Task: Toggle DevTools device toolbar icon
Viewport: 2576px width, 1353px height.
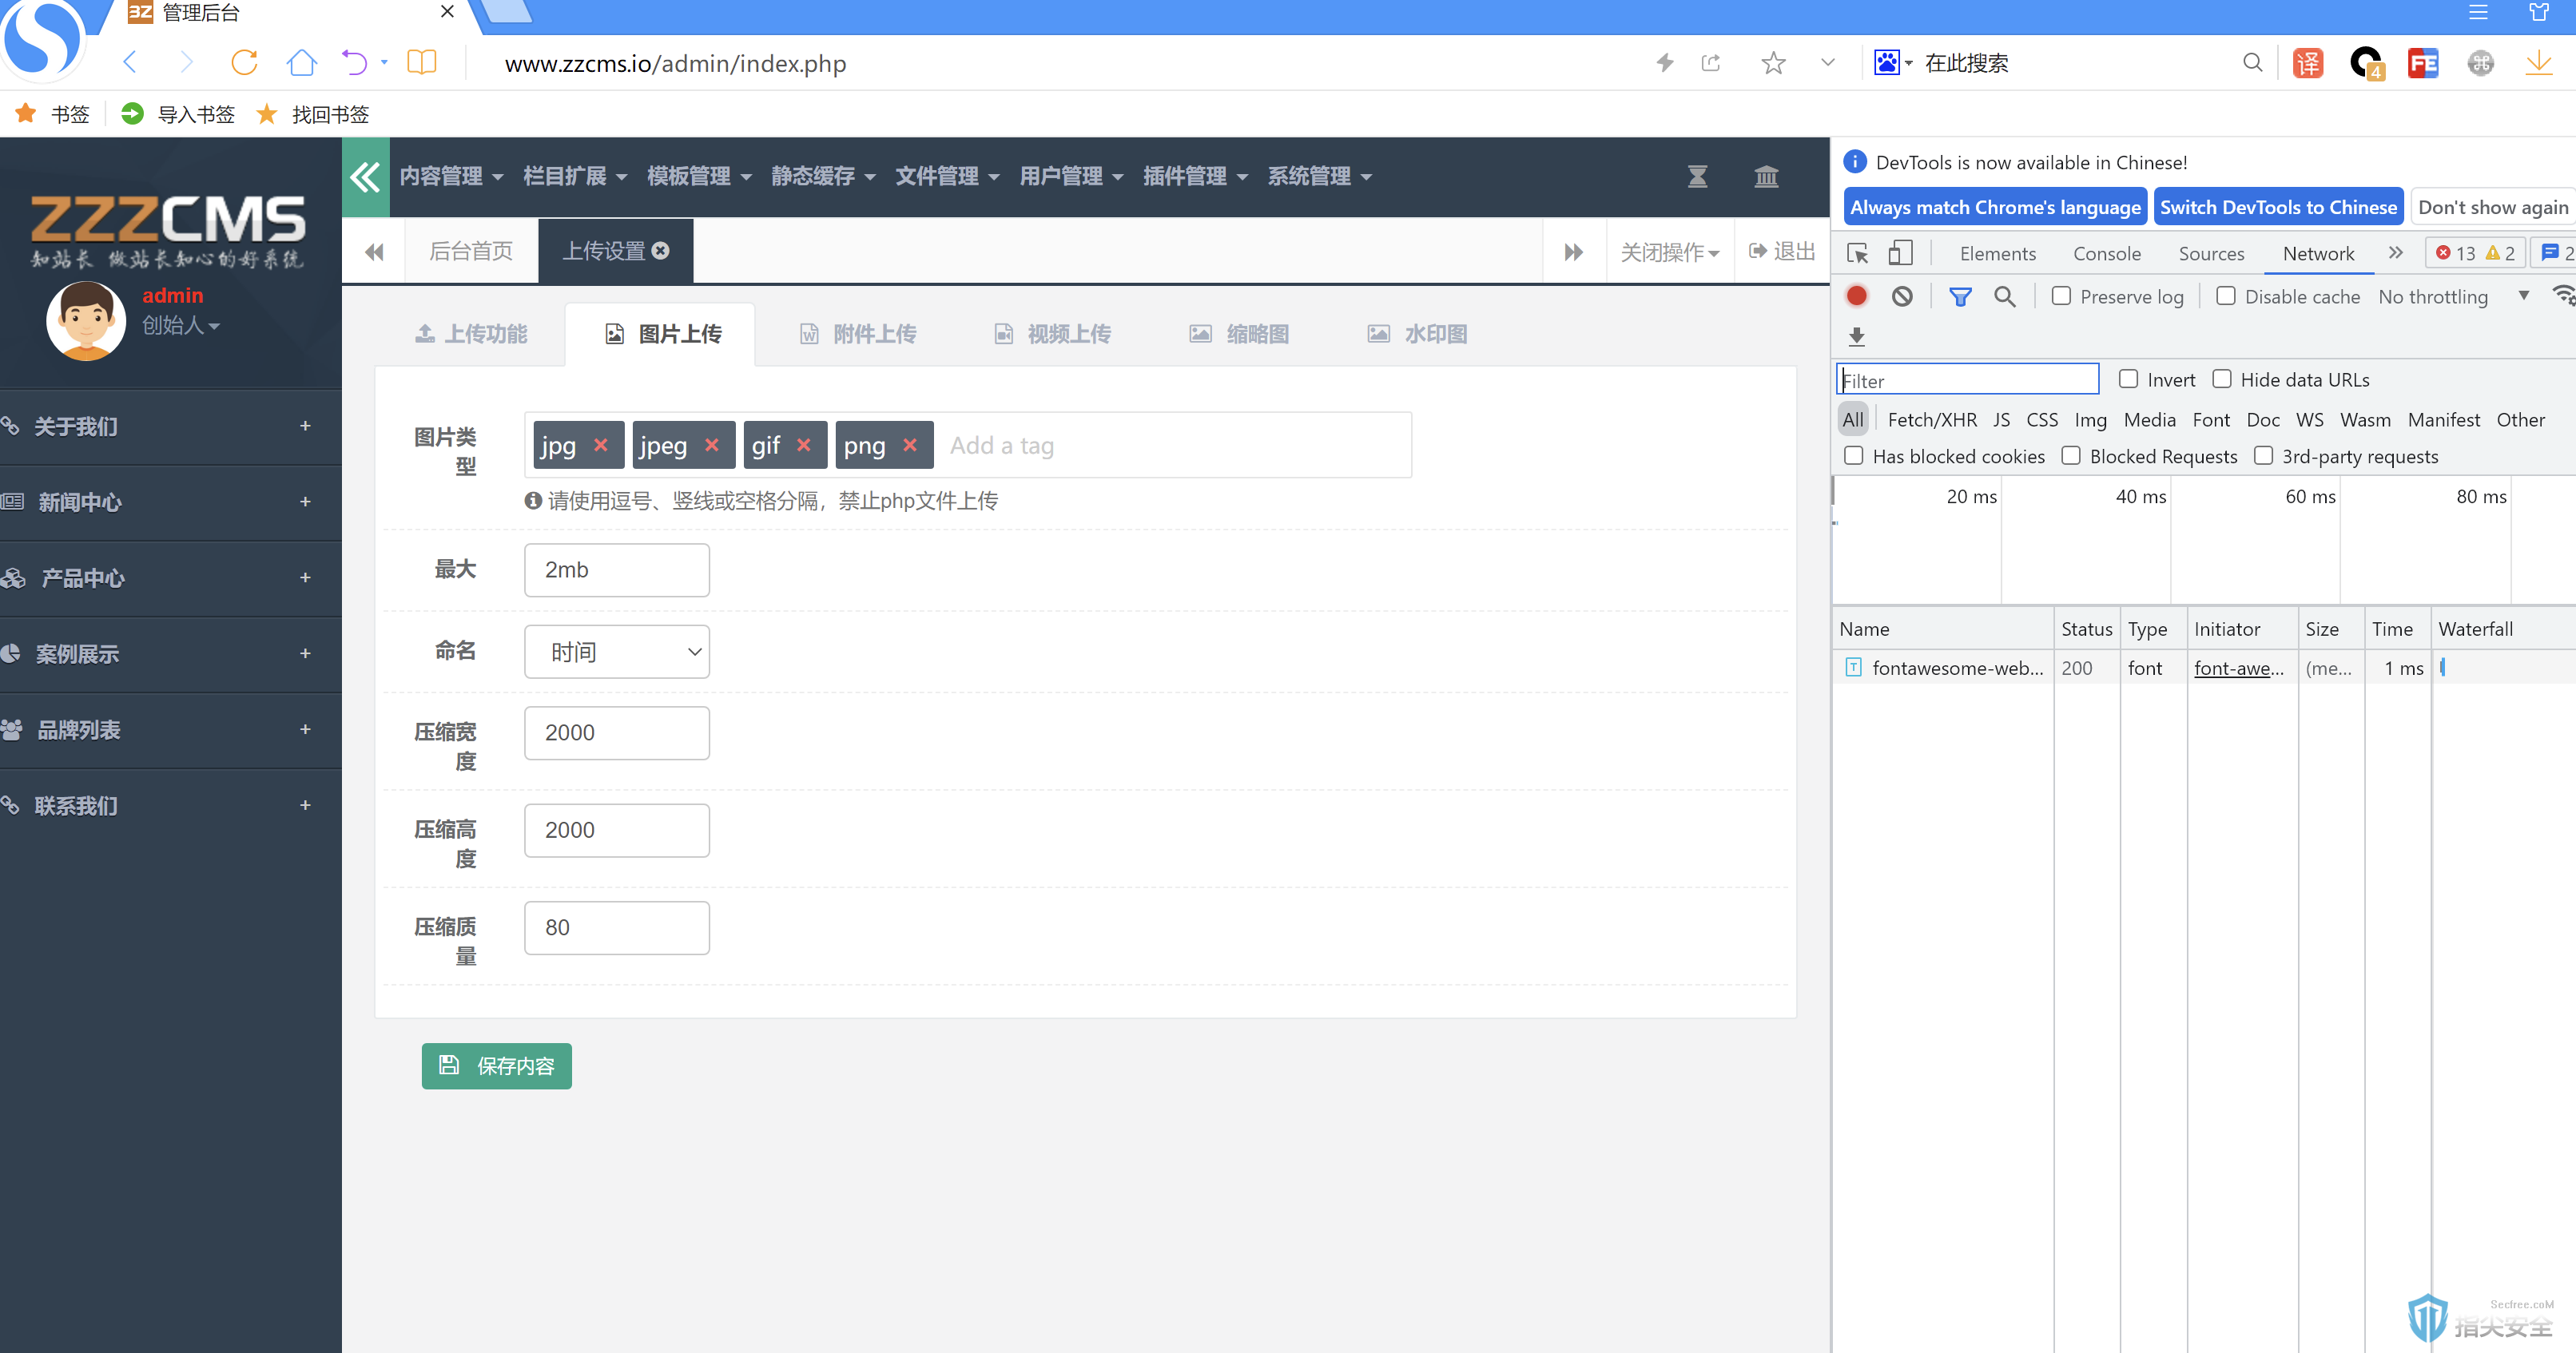Action: point(1900,254)
